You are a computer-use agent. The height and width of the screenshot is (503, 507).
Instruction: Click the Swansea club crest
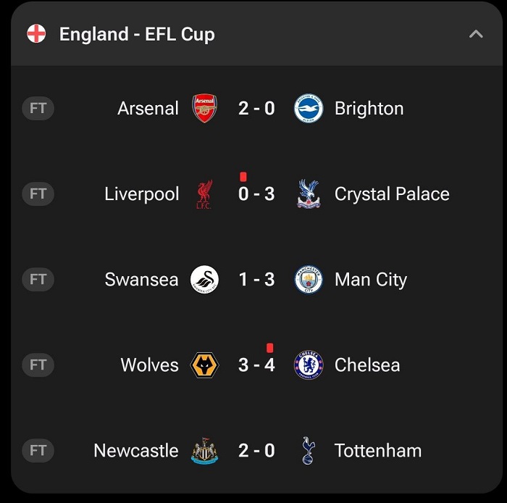pos(204,280)
